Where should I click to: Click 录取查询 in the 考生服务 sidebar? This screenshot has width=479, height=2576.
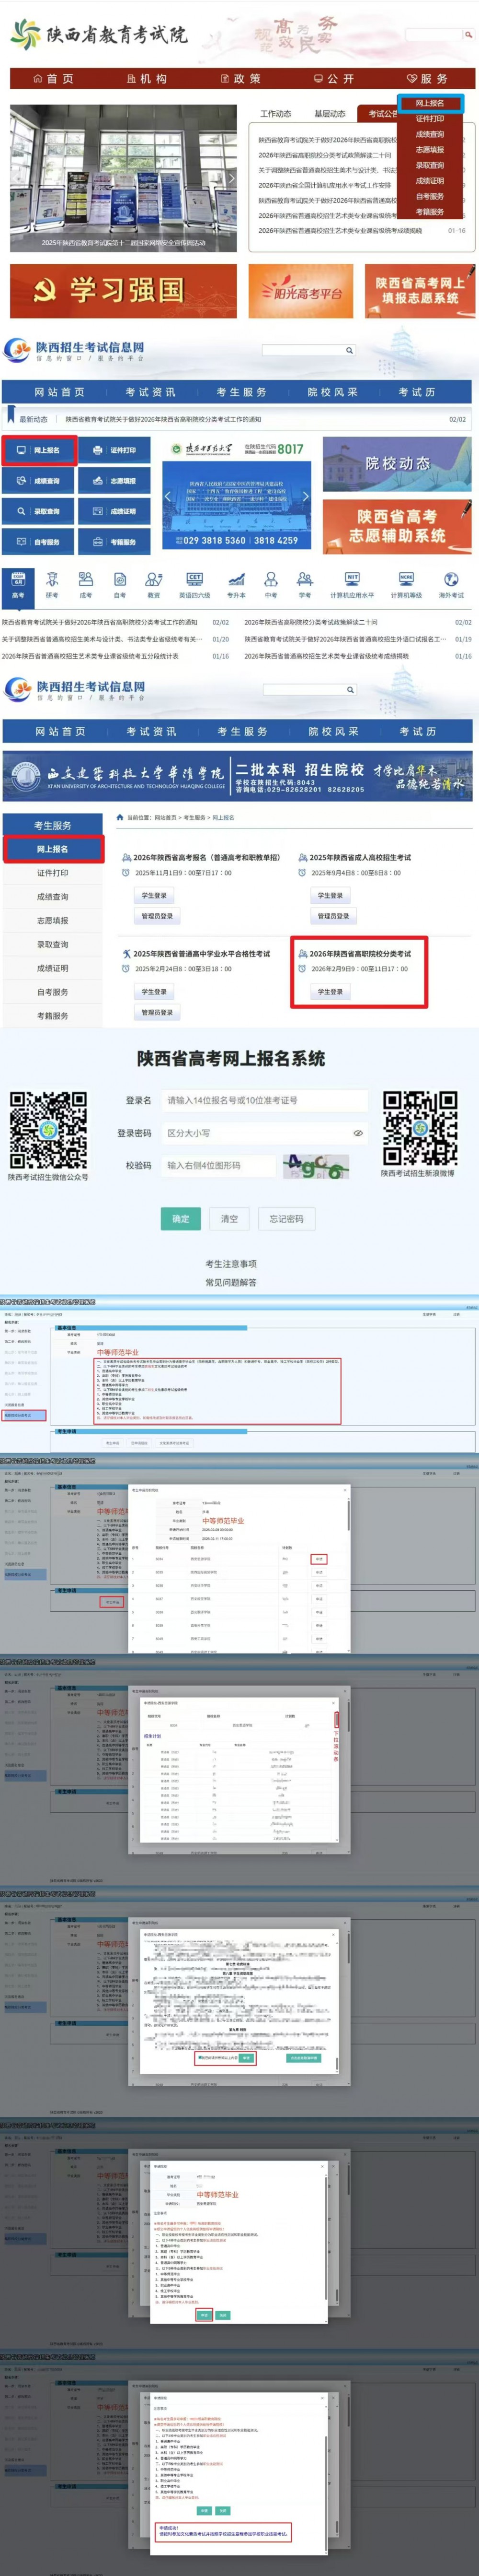(53, 944)
